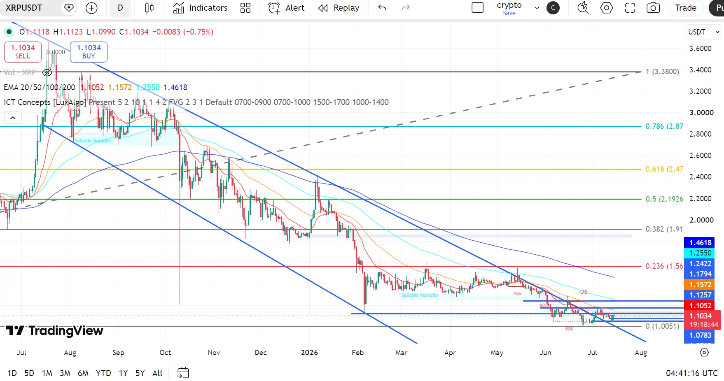This screenshot has height=381, width=724.
Task: Select the 0.786 Fibonacci level label
Action: click(x=664, y=126)
